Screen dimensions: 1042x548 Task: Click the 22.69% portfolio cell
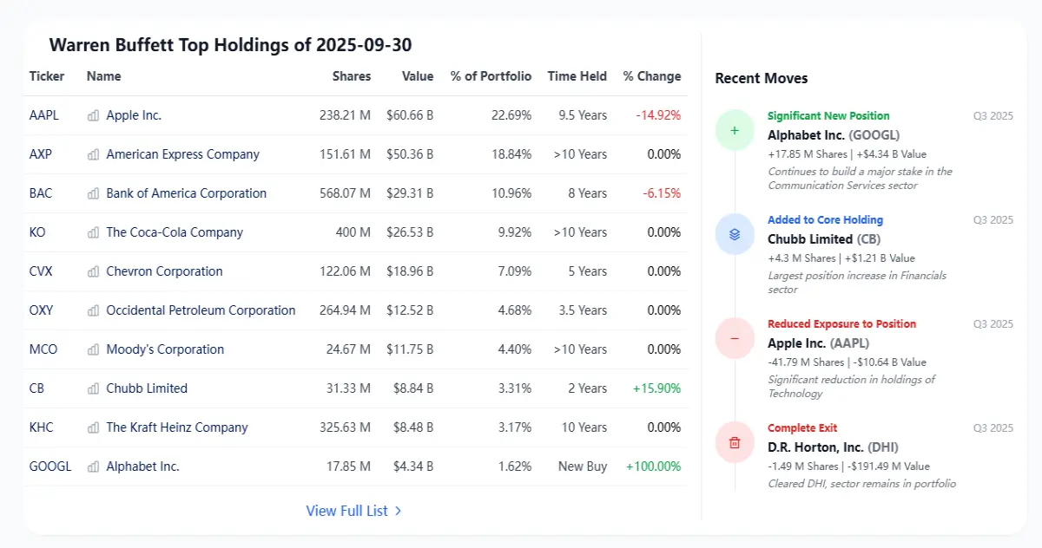pos(511,115)
